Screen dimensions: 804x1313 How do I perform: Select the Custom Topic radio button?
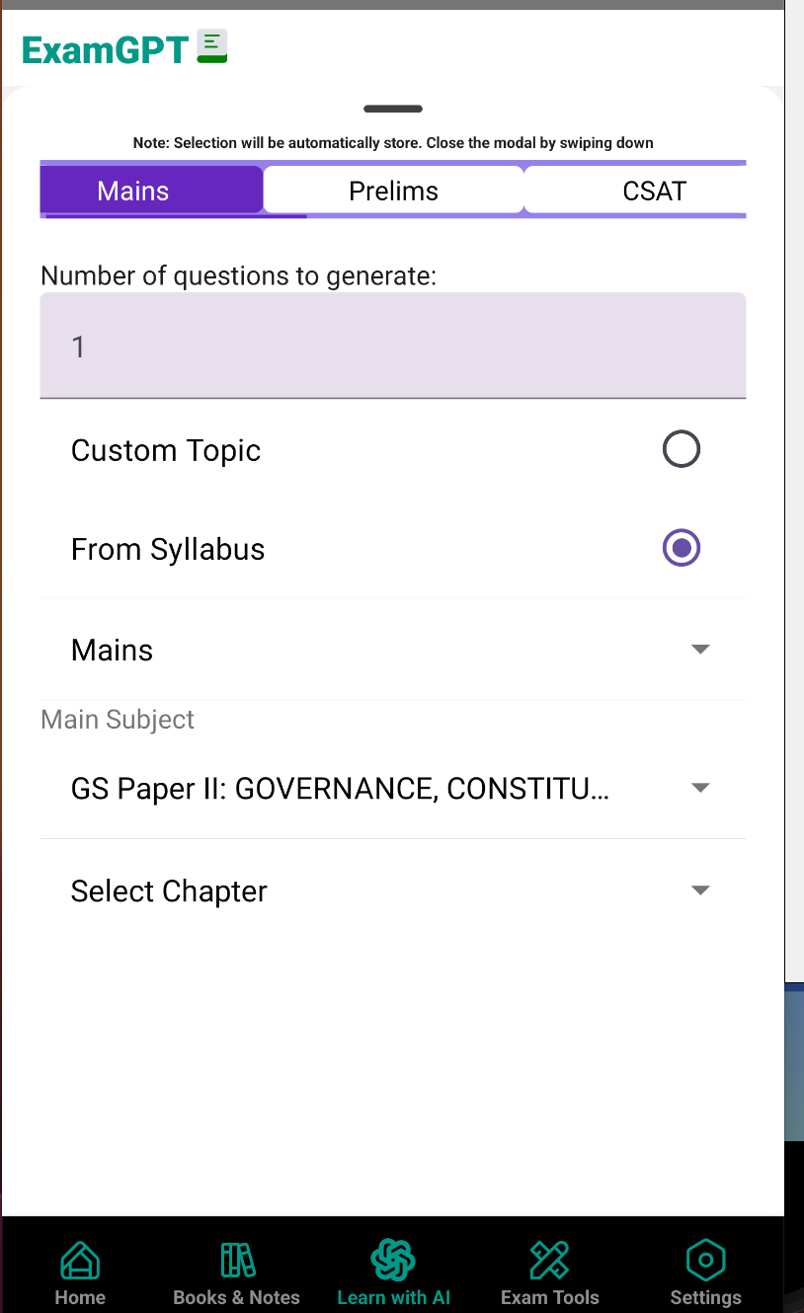click(681, 449)
